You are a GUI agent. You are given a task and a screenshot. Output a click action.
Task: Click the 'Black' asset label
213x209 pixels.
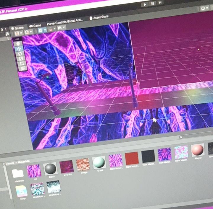[x=52, y=177]
